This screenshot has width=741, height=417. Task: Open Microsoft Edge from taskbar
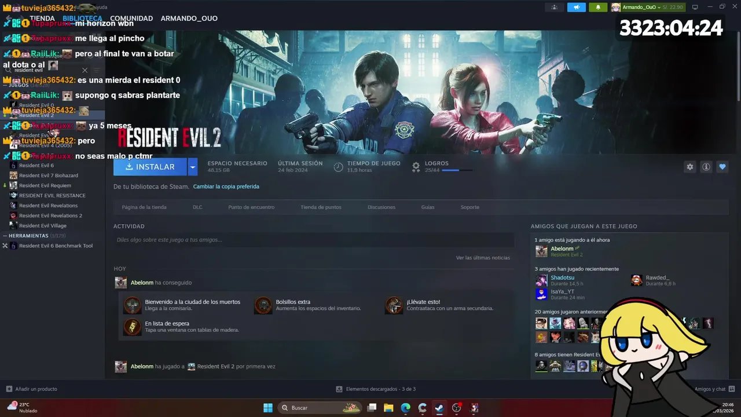pos(405,408)
